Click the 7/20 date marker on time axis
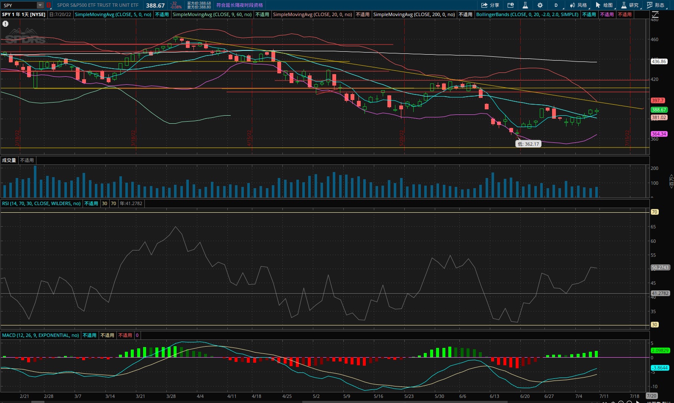 [652, 396]
